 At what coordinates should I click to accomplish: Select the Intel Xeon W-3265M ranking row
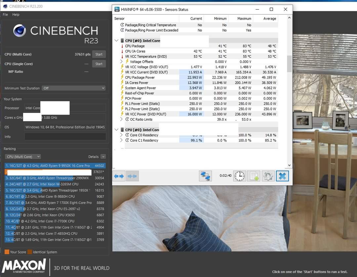tap(55, 184)
